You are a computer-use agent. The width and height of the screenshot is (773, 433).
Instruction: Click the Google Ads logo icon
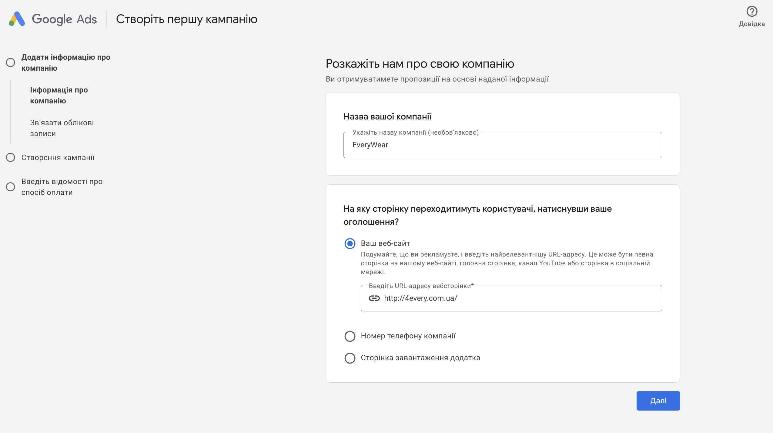[x=17, y=19]
